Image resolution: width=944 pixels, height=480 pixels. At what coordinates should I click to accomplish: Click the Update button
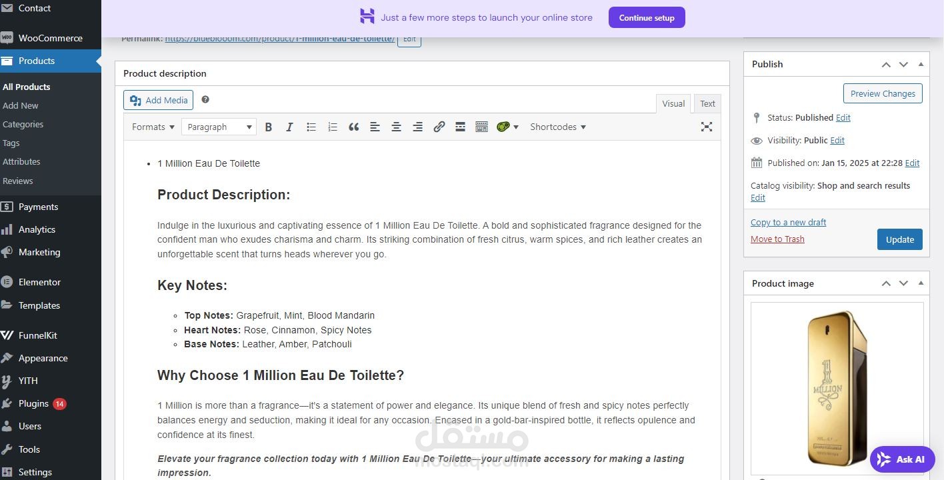(899, 239)
